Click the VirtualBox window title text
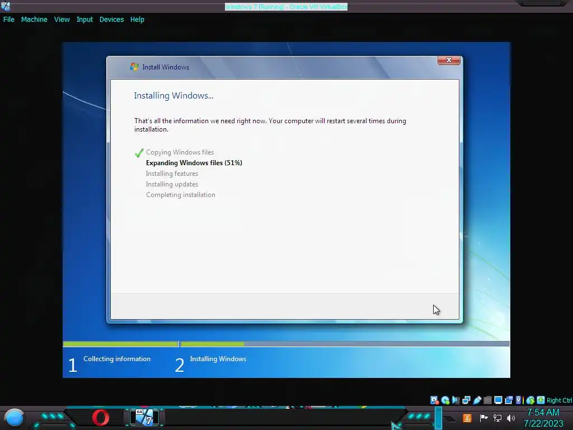Viewport: 573px width, 430px height. 286,7
